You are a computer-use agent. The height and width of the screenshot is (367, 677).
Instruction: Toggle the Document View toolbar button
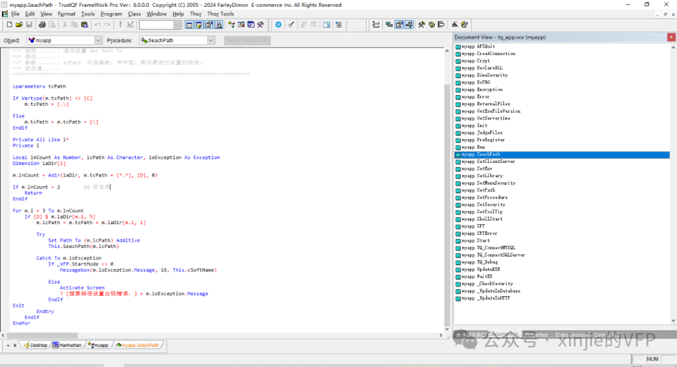[x=219, y=25]
